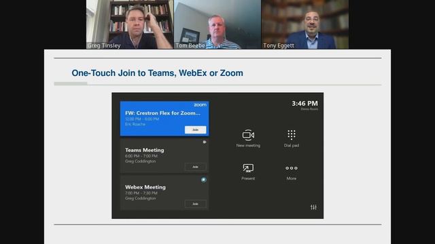Screen dimensions: 435x244
Task: Select Tony Eggett's video tile
Action: point(305,24)
